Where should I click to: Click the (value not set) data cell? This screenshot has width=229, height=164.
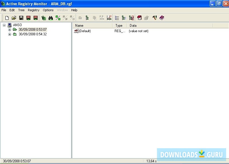[138, 31]
